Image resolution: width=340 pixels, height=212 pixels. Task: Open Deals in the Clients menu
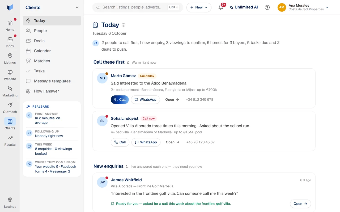tap(52, 41)
